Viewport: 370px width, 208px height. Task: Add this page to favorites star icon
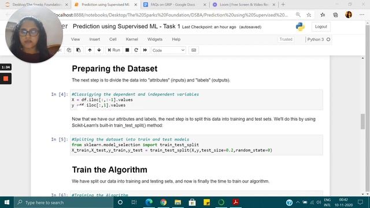[x=309, y=15]
